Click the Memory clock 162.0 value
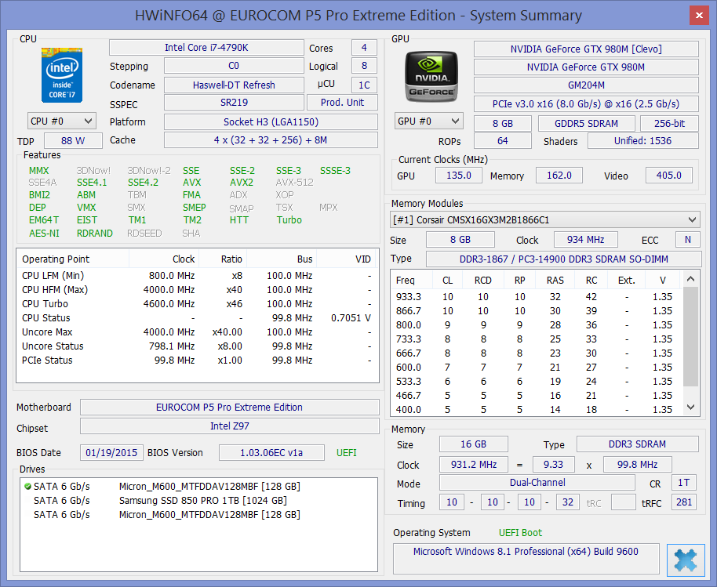The image size is (717, 587). [559, 176]
